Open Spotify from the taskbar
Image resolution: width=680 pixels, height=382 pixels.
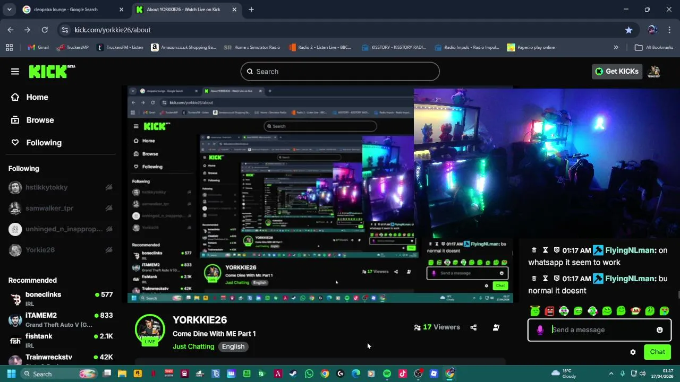387,374
